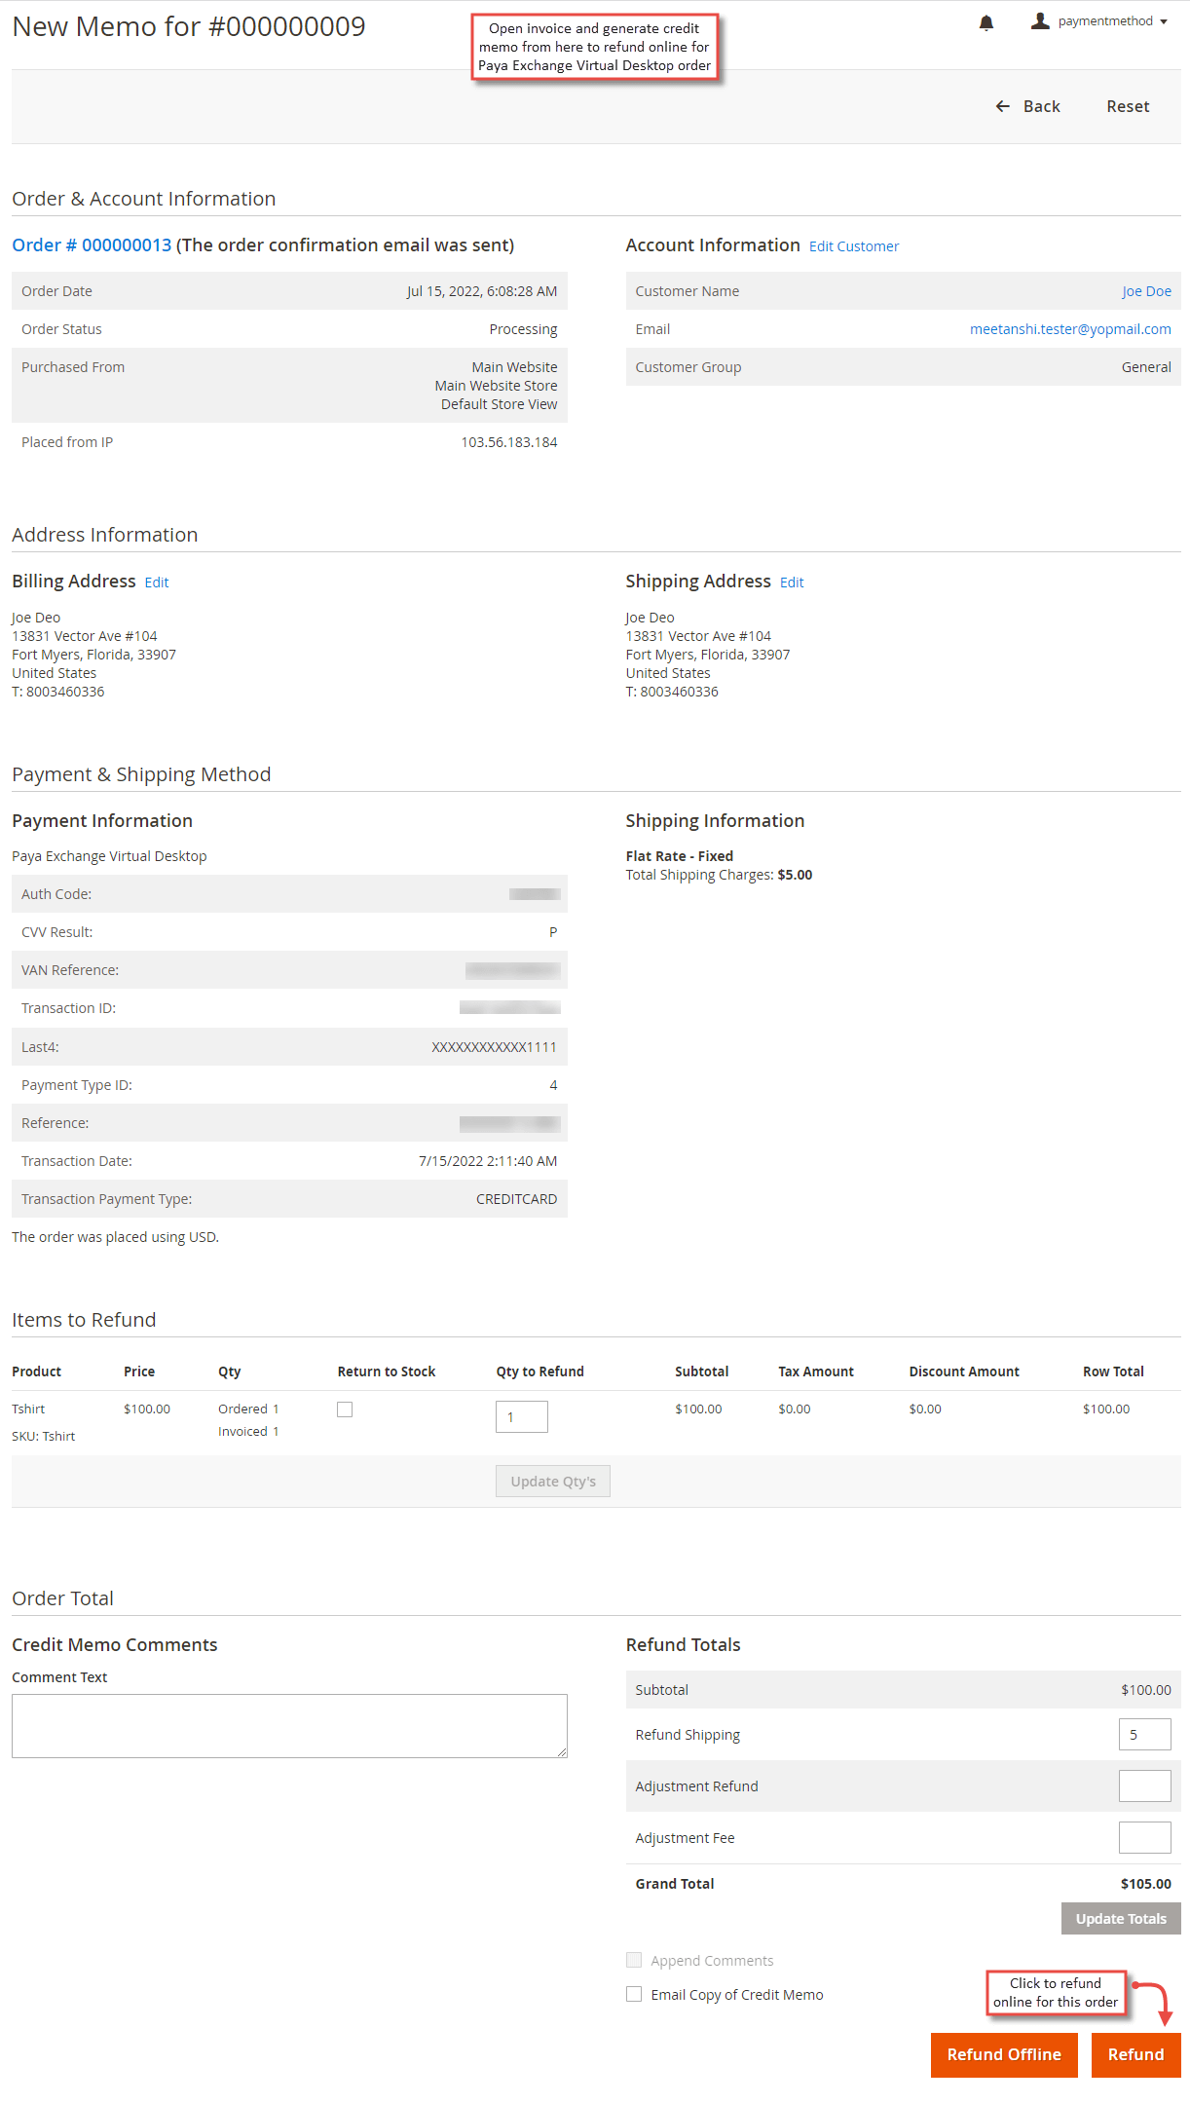Viewport: 1190px width, 2104px height.
Task: Click the Customer Group value General
Action: [1146, 367]
